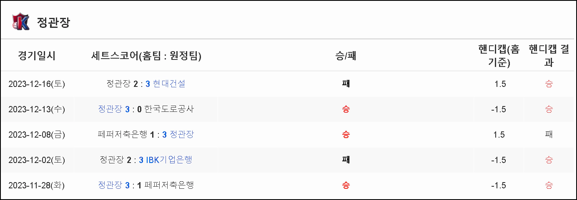Select the 정관장 team title text
The height and width of the screenshot is (200, 577).
53,22
